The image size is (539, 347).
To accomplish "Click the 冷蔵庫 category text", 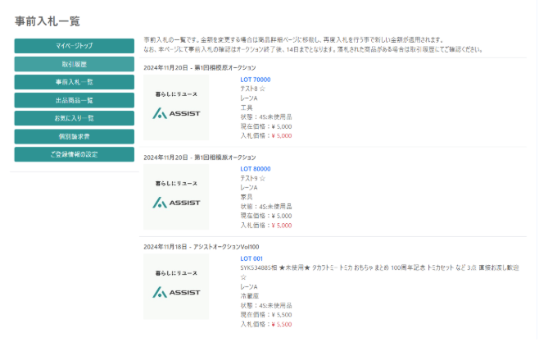I will pos(250,296).
